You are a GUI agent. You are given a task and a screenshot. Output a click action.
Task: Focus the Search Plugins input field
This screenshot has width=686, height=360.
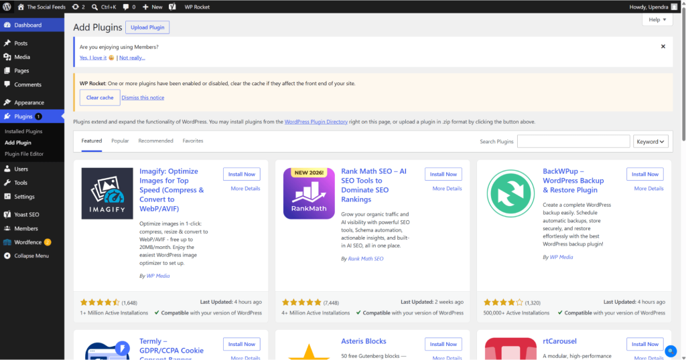click(573, 141)
